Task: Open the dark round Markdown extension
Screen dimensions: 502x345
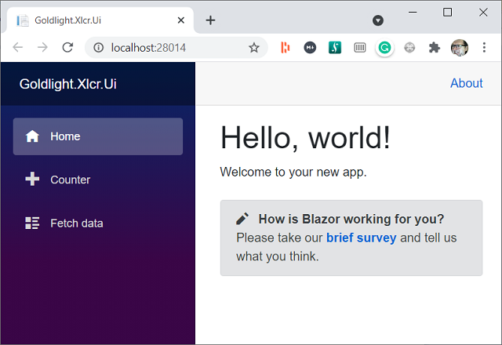Action: pyautogui.click(x=310, y=48)
